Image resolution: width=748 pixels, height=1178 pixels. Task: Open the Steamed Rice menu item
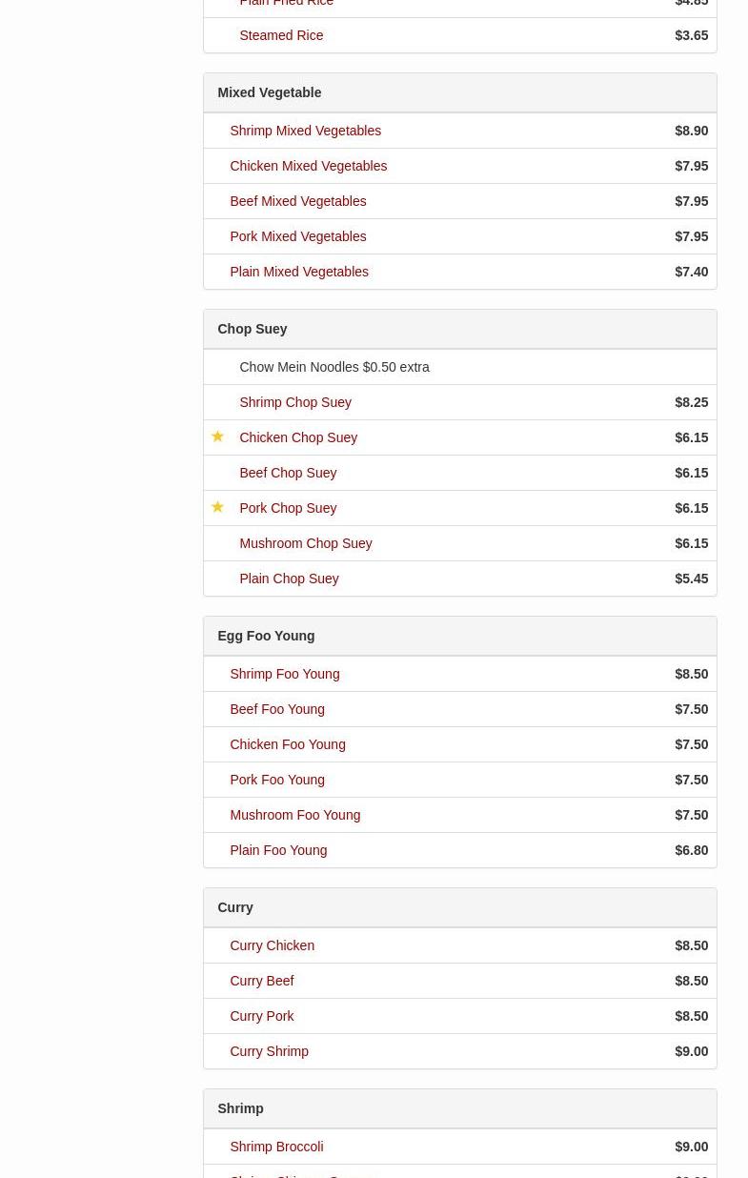pos(281,35)
